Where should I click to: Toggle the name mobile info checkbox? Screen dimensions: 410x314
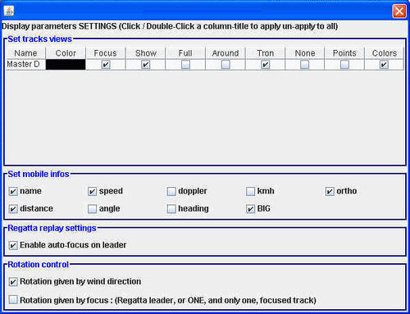13,191
